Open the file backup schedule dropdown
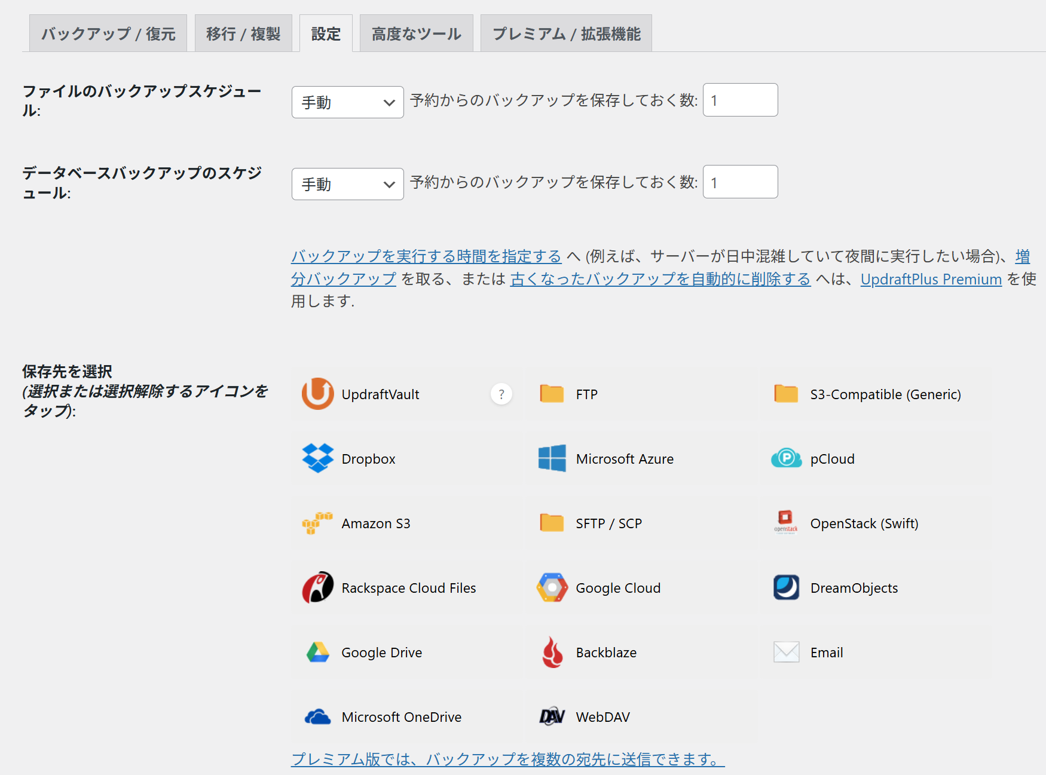This screenshot has height=775, width=1046. (347, 102)
